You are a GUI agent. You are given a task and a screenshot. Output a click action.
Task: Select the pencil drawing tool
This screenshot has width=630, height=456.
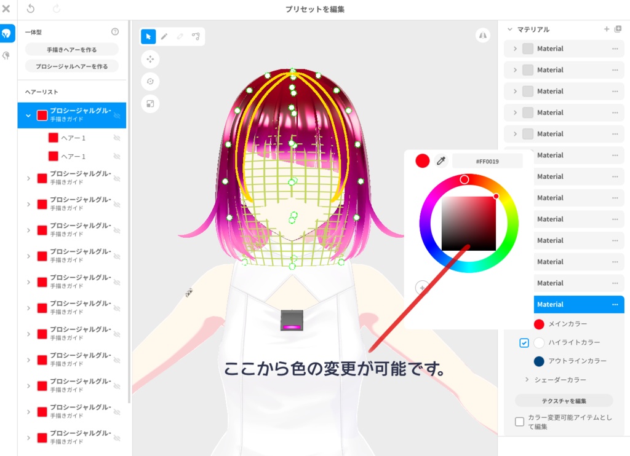coord(165,36)
